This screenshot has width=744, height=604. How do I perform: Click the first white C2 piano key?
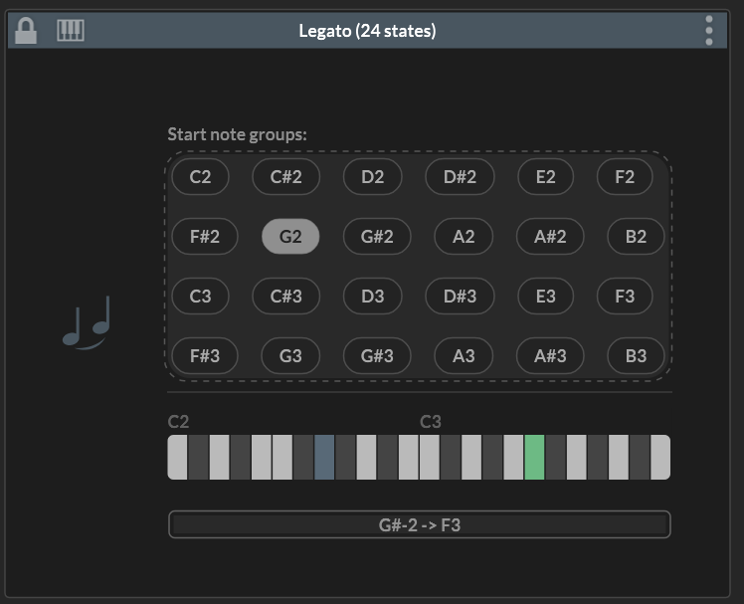(x=177, y=457)
